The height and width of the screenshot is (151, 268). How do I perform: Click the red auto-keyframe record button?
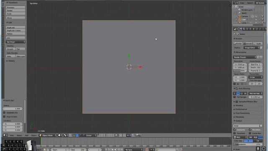(x=147, y=150)
